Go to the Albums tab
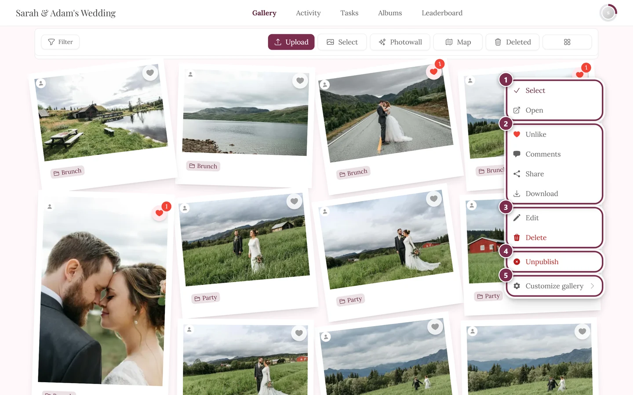Viewport: 633px width, 395px height. click(x=390, y=13)
